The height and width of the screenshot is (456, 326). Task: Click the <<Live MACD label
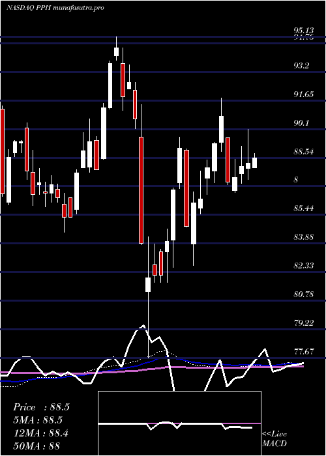click(x=274, y=439)
